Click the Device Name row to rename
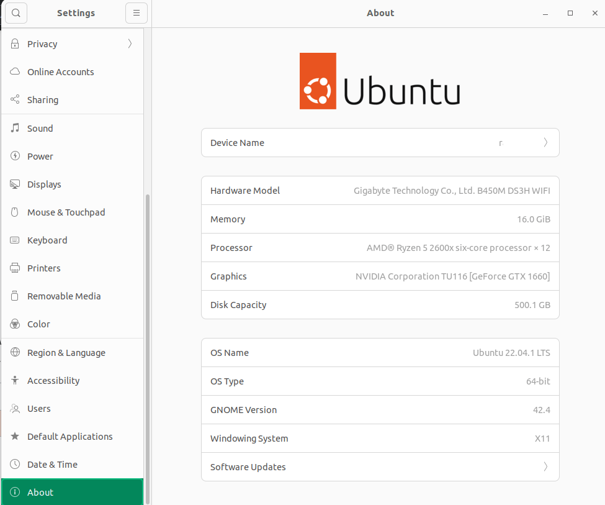605x505 pixels. tap(380, 142)
